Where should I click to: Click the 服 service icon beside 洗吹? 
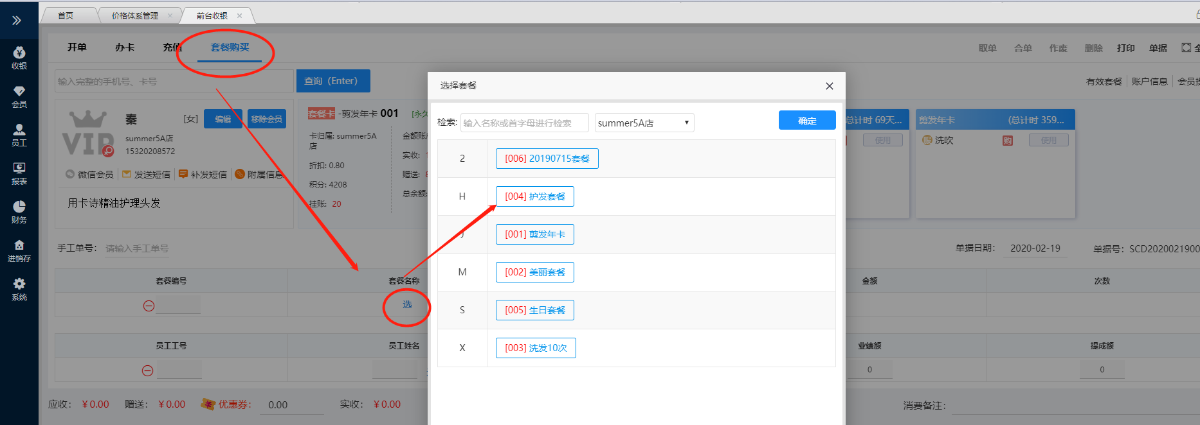point(927,140)
